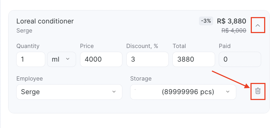Viewport: 277px width, 128px height.
Task: Select the Paid field showing 0
Action: coord(240,59)
